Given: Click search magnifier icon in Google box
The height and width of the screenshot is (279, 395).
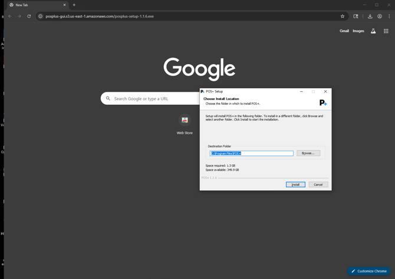Looking at the screenshot, I should pyautogui.click(x=108, y=98).
